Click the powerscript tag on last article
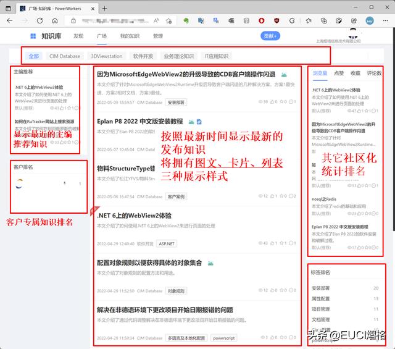Viewport: 395px width, 349px height. [223, 338]
